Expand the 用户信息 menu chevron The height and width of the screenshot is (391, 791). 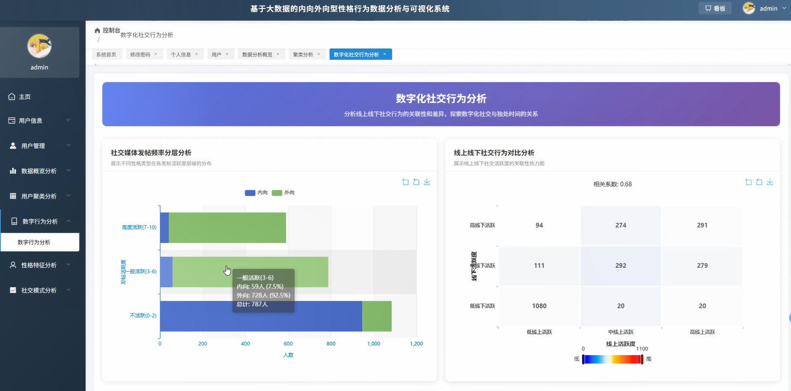click(x=68, y=120)
